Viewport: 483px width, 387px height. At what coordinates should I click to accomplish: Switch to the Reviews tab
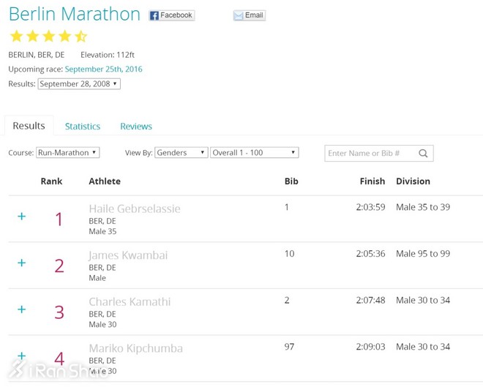[x=136, y=127]
